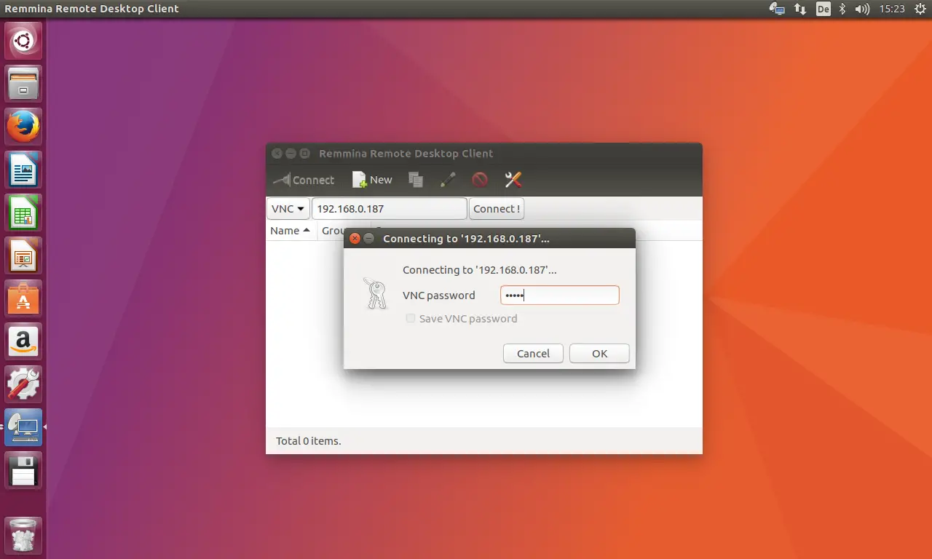
Task: Open Bluetooth indicator menu
Action: (x=842, y=9)
